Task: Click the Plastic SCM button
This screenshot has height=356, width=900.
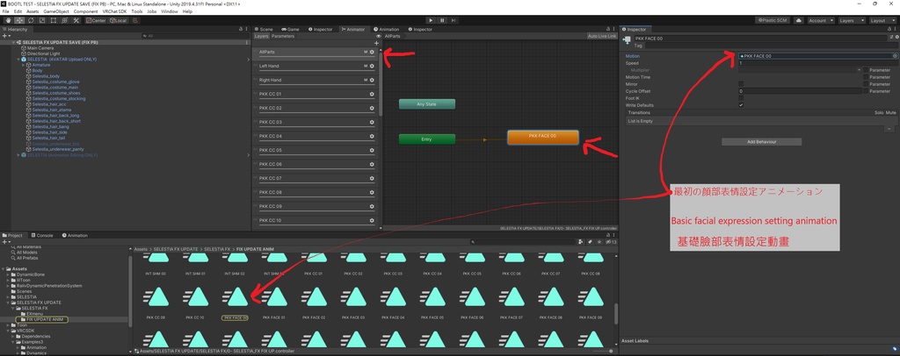Action: point(773,20)
